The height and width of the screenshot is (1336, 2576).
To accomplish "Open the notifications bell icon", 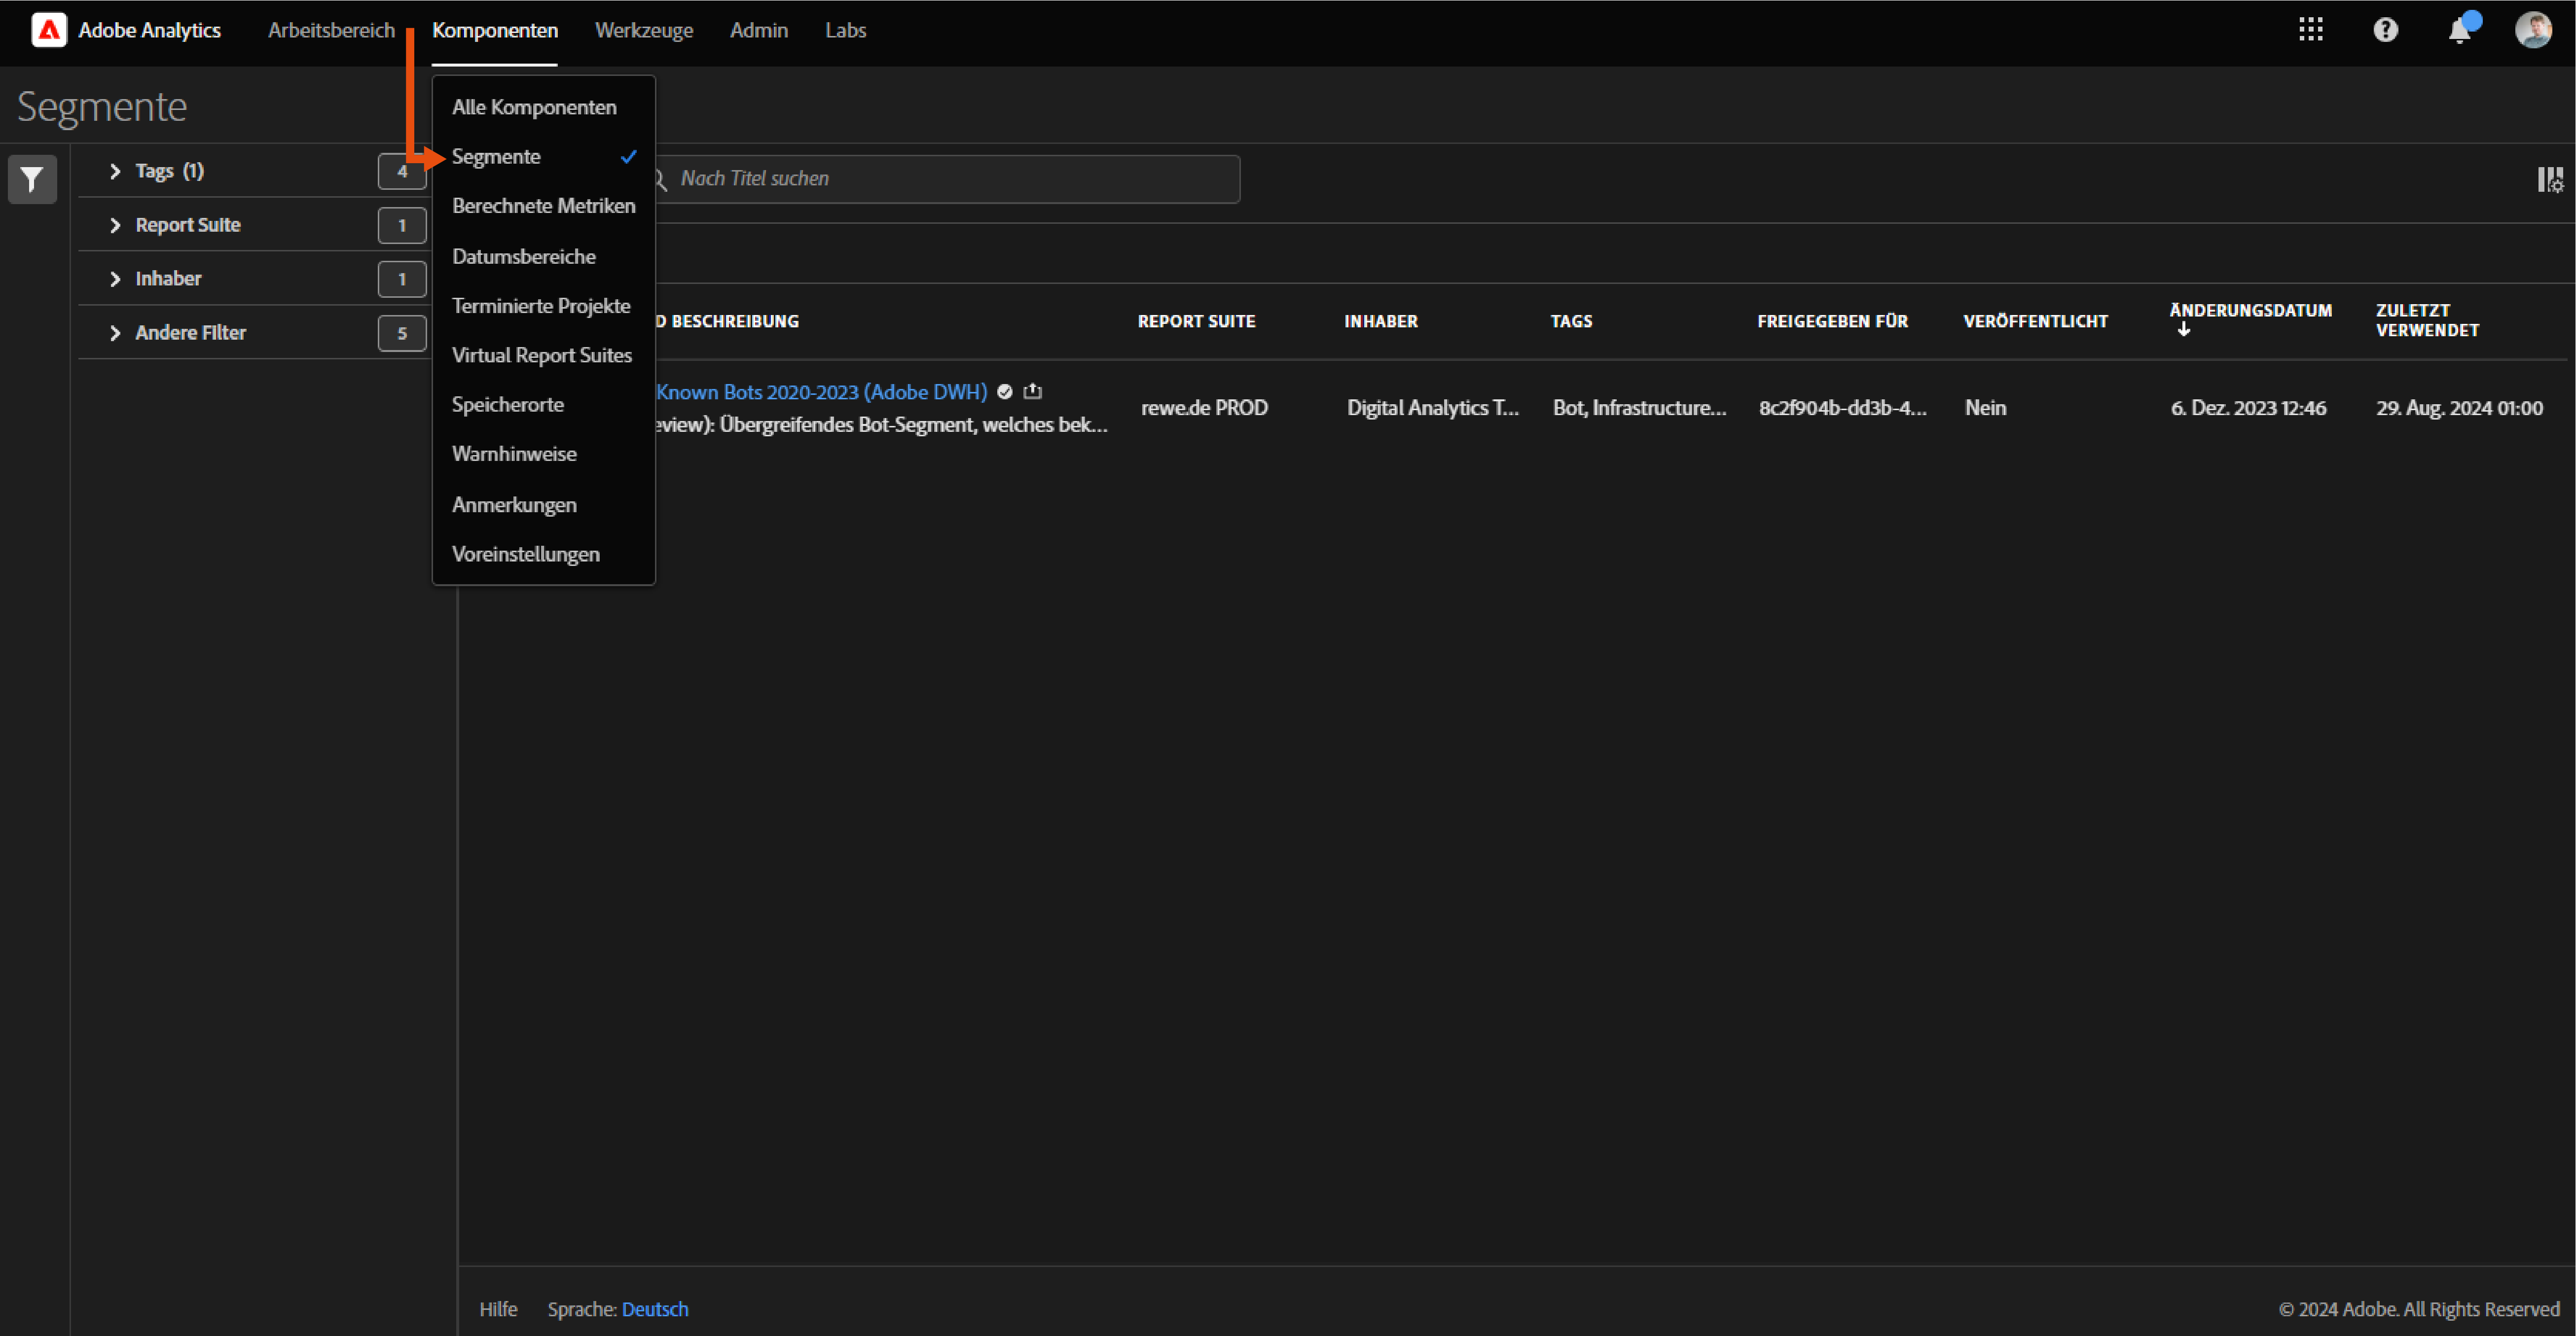I will pyautogui.click(x=2460, y=31).
